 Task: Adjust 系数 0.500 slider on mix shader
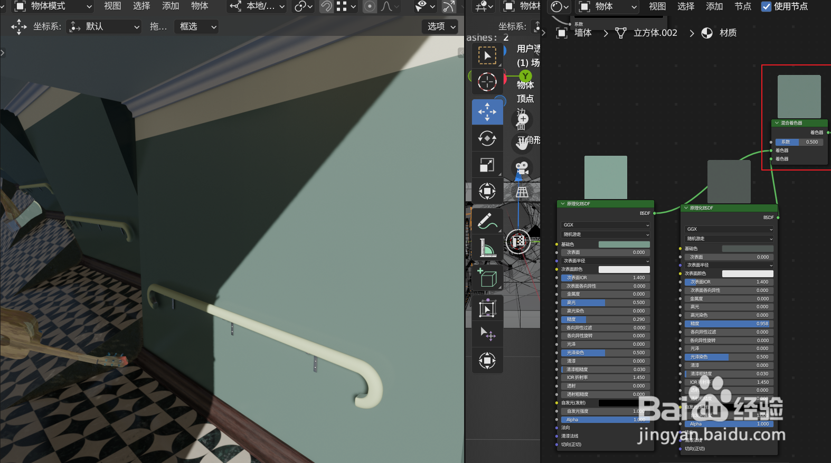click(799, 142)
